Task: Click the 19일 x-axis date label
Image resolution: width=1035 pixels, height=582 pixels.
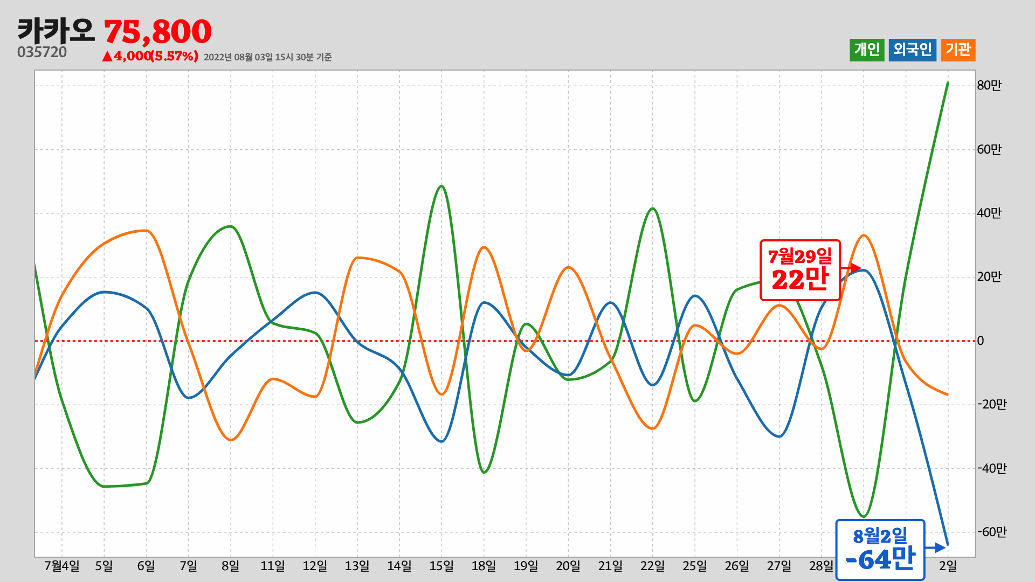Action: pyautogui.click(x=526, y=566)
